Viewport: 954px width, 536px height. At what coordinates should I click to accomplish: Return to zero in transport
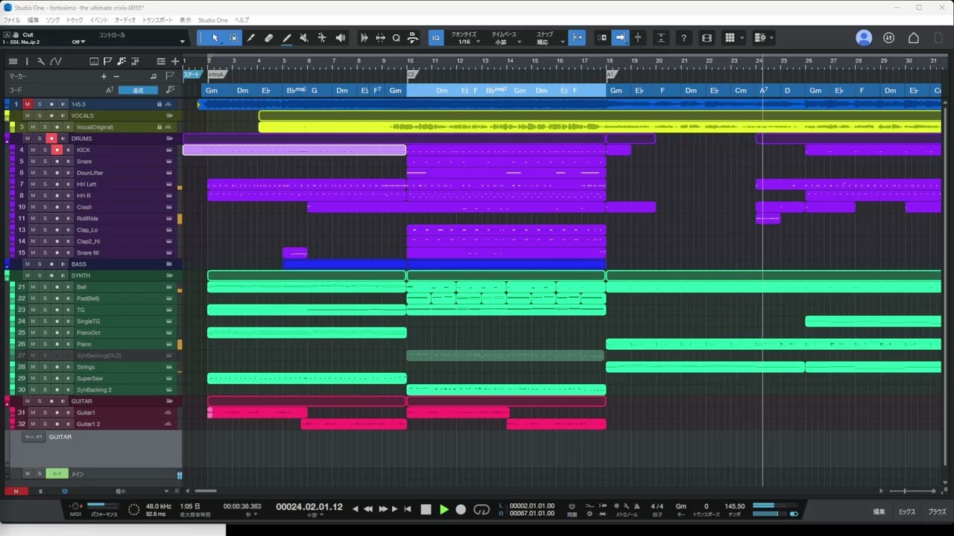click(x=408, y=509)
